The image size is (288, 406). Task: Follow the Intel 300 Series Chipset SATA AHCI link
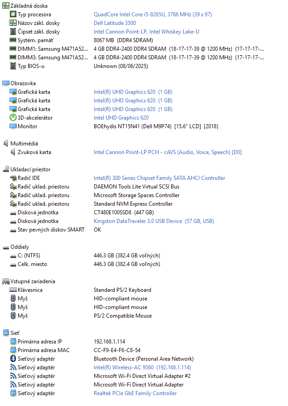[x=159, y=178]
